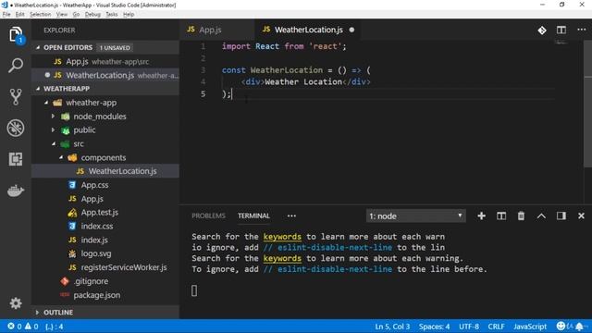Open the Edit menu
The image size is (592, 333).
(20, 15)
